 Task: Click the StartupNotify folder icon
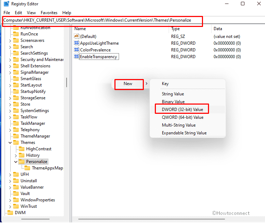(x=16, y=91)
